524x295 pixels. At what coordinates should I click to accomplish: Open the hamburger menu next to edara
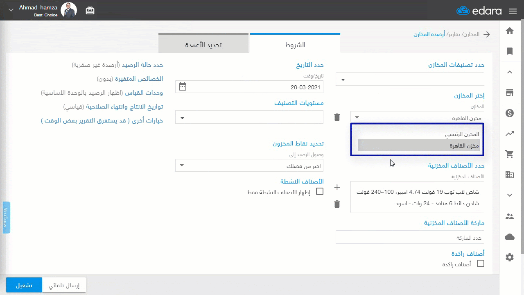pos(513,11)
